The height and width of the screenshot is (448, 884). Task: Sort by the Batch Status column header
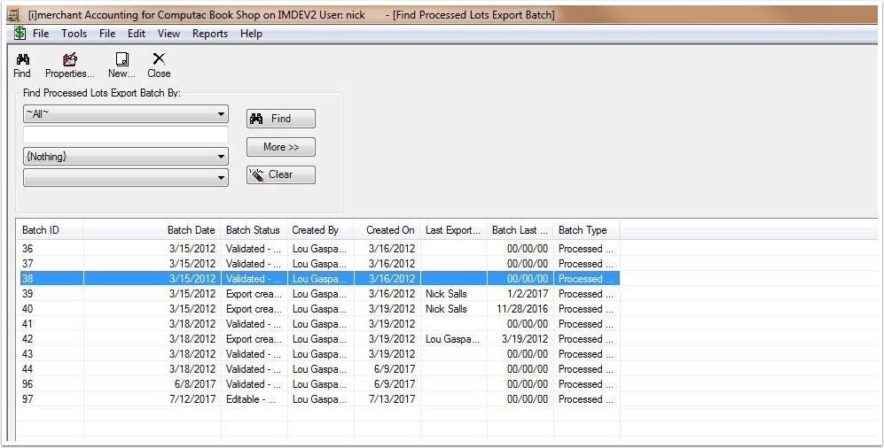click(x=254, y=230)
